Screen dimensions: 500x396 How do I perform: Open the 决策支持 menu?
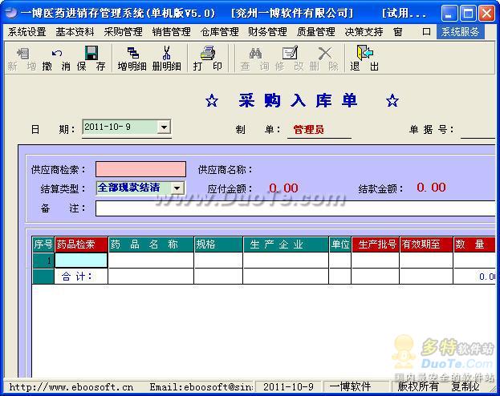coord(364,32)
